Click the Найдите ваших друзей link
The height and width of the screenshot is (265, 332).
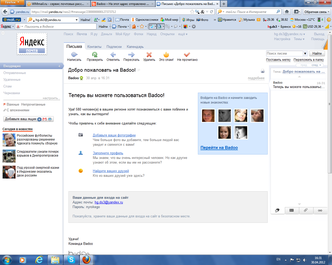[x=111, y=171]
